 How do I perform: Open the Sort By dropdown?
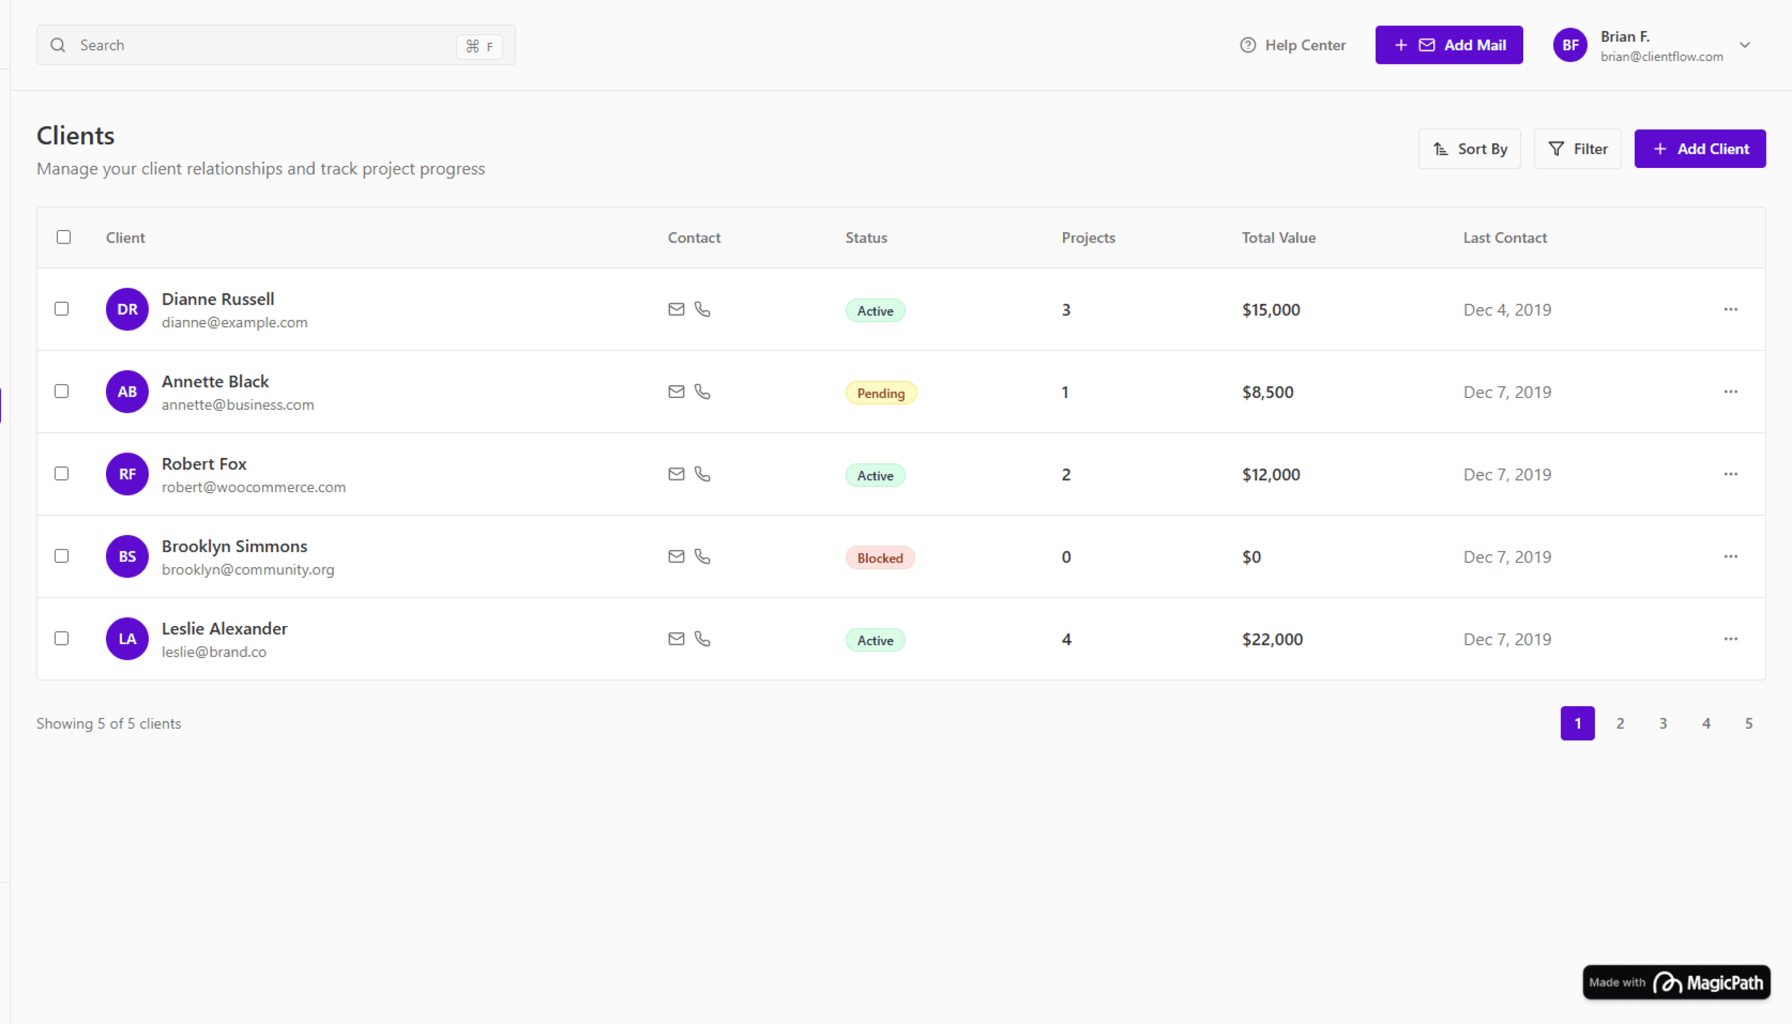tap(1469, 149)
